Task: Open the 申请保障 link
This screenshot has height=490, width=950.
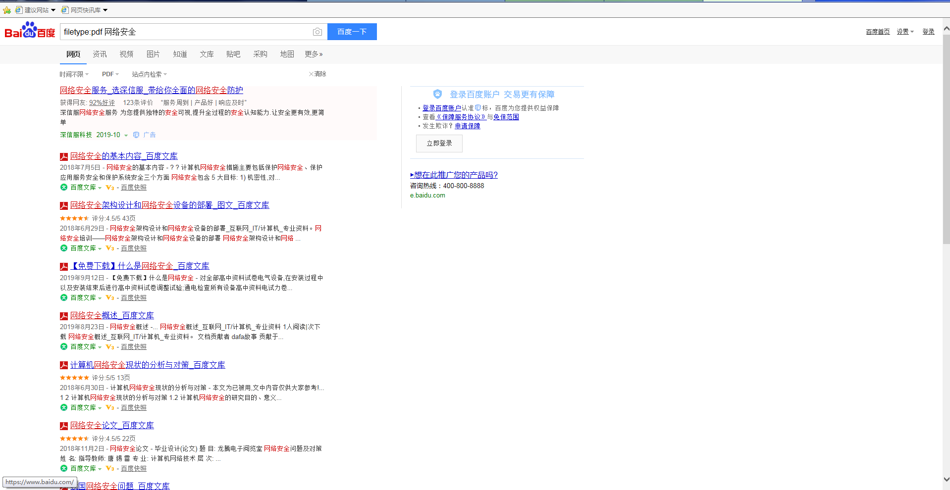Action: coord(468,126)
